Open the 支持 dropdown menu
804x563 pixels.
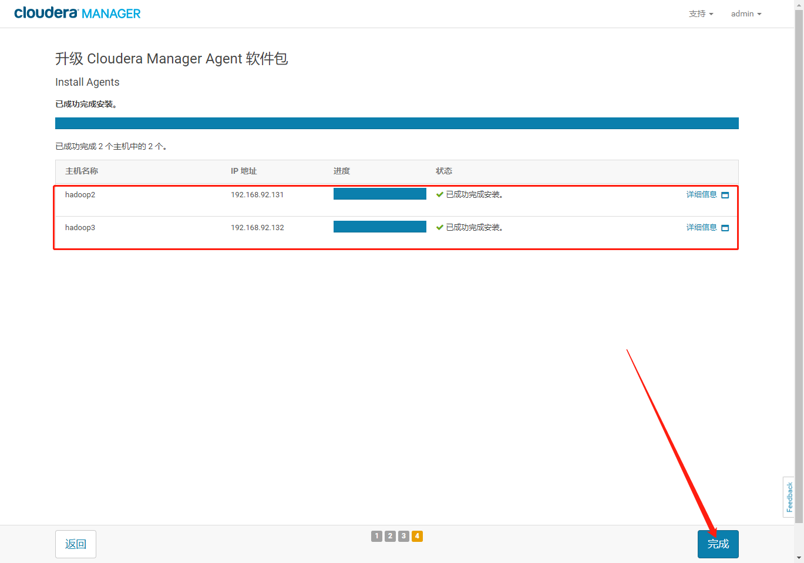[701, 14]
